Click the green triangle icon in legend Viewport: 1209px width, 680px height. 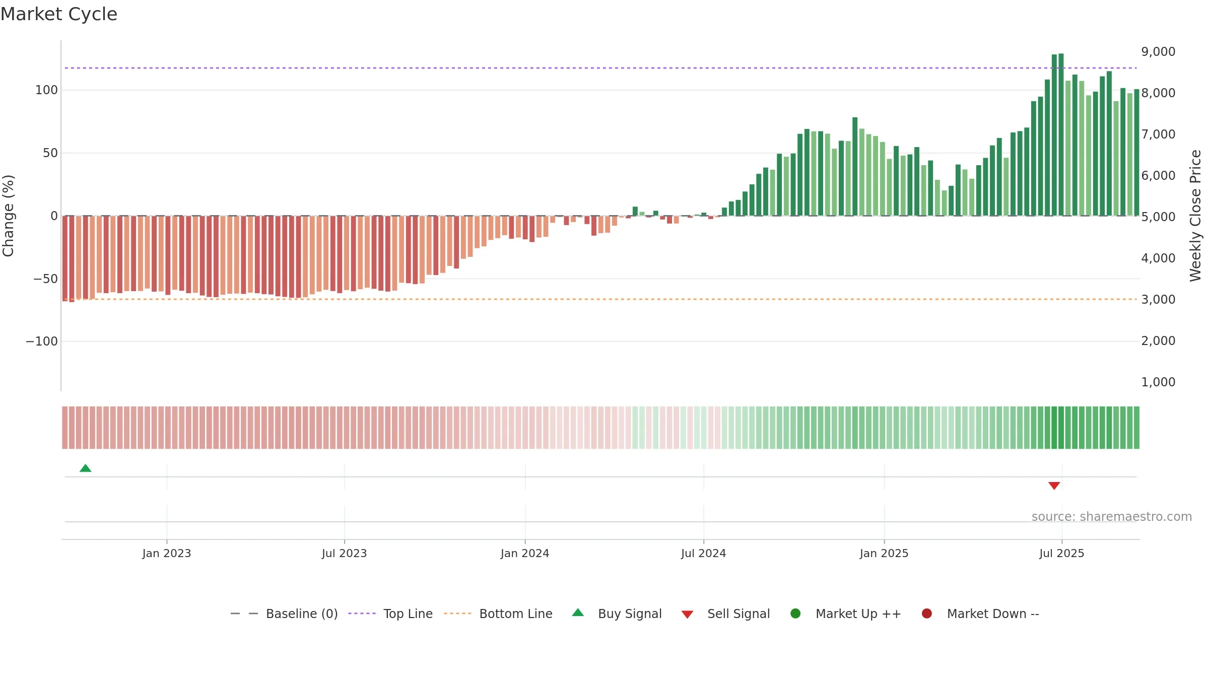tap(578, 613)
